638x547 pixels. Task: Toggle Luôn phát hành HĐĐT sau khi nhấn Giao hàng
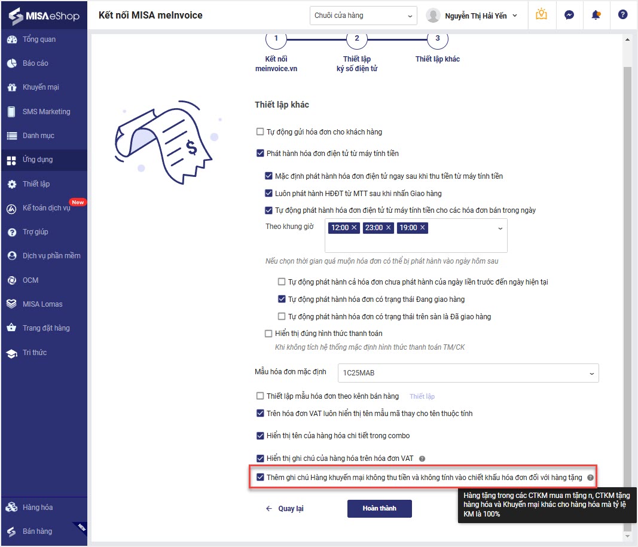pyautogui.click(x=268, y=193)
